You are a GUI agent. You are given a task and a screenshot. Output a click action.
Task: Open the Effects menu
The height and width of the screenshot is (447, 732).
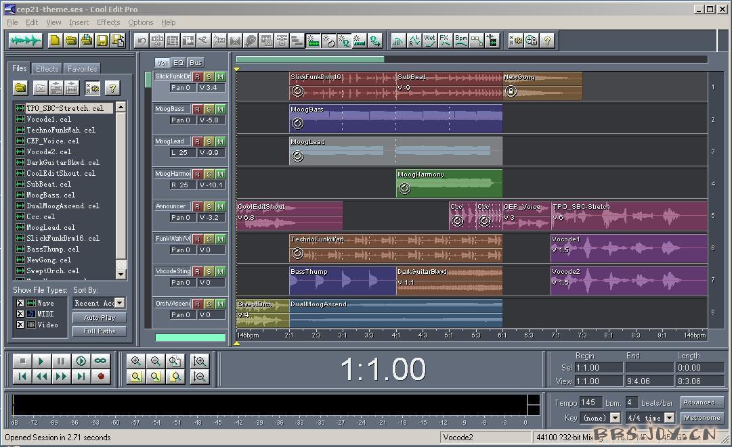click(108, 22)
